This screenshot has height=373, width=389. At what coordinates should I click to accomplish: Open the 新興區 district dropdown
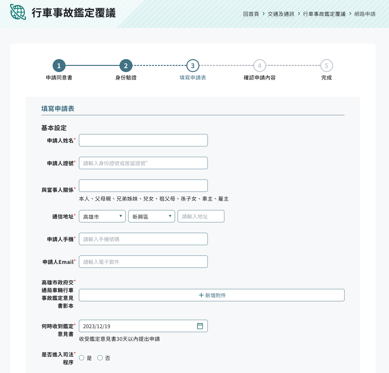[152, 216]
